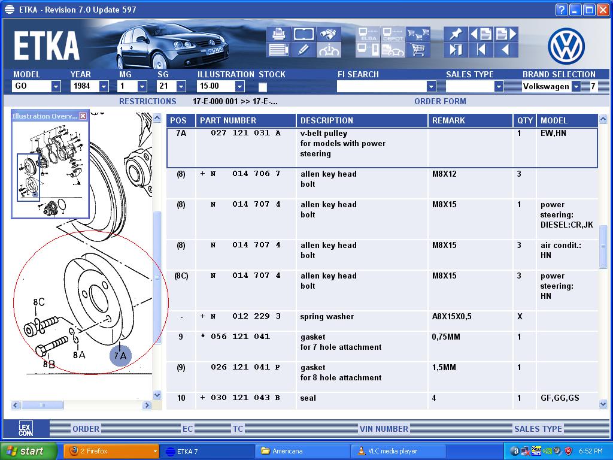
Task: Close the Illustration Overview panel
Action: tap(83, 116)
